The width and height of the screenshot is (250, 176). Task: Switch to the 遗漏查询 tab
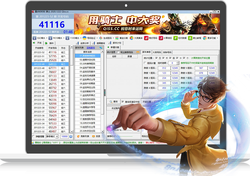(x=99, y=43)
